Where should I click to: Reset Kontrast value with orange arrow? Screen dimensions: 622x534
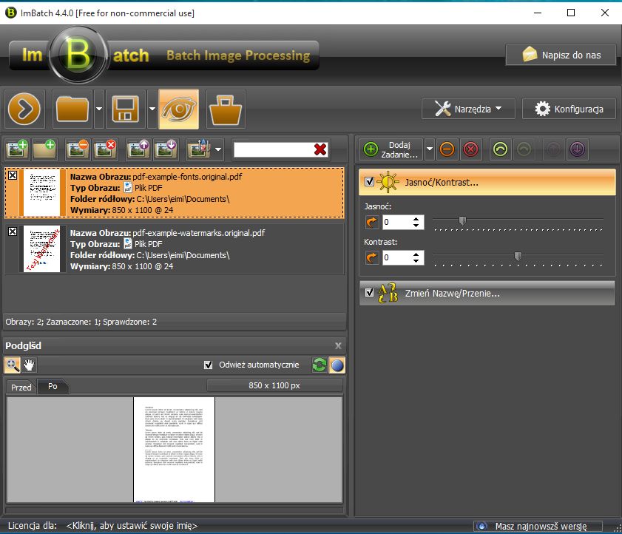372,258
